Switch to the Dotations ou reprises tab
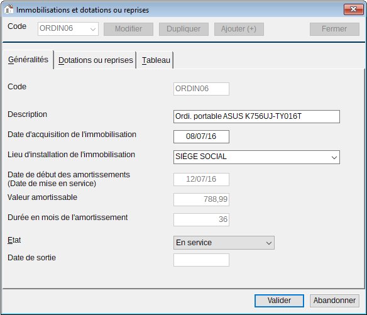The width and height of the screenshot is (367, 315). [x=96, y=60]
